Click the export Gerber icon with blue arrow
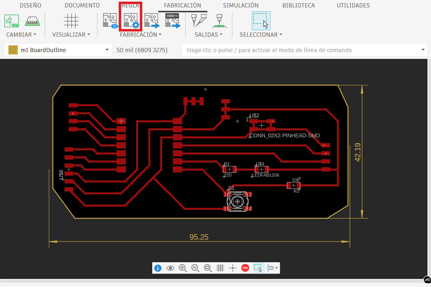Image resolution: width=431 pixels, height=287 pixels. coord(152,21)
